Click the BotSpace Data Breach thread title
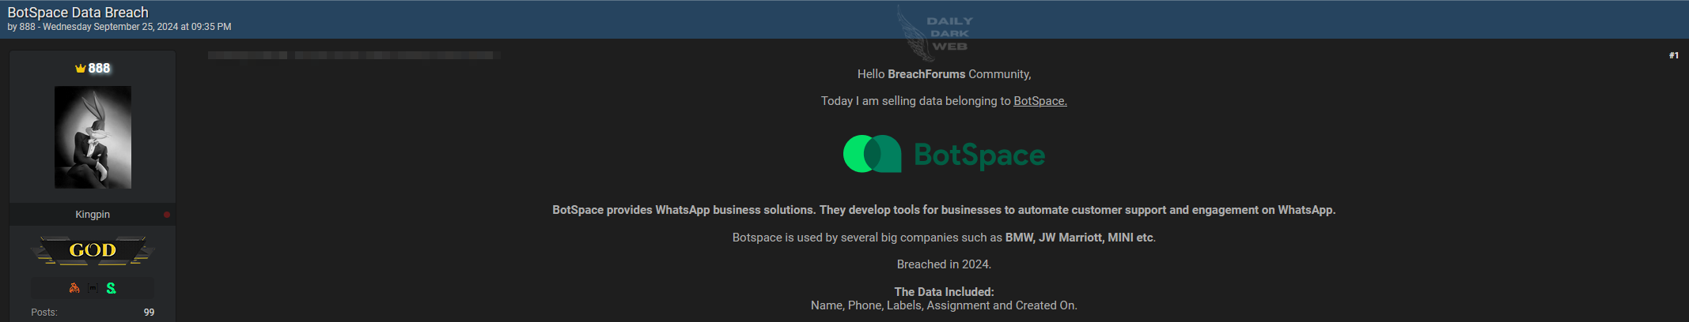This screenshot has width=1689, height=322. coord(78,13)
